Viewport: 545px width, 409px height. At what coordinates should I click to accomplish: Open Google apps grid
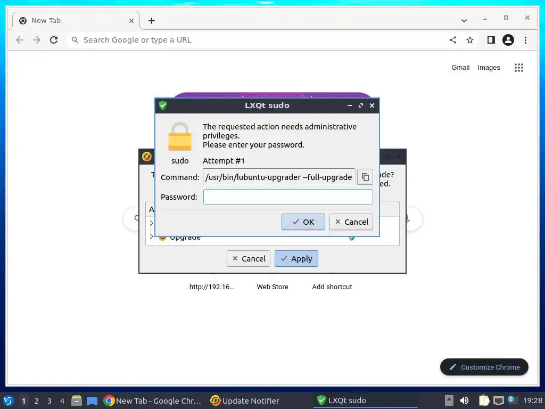click(x=518, y=68)
